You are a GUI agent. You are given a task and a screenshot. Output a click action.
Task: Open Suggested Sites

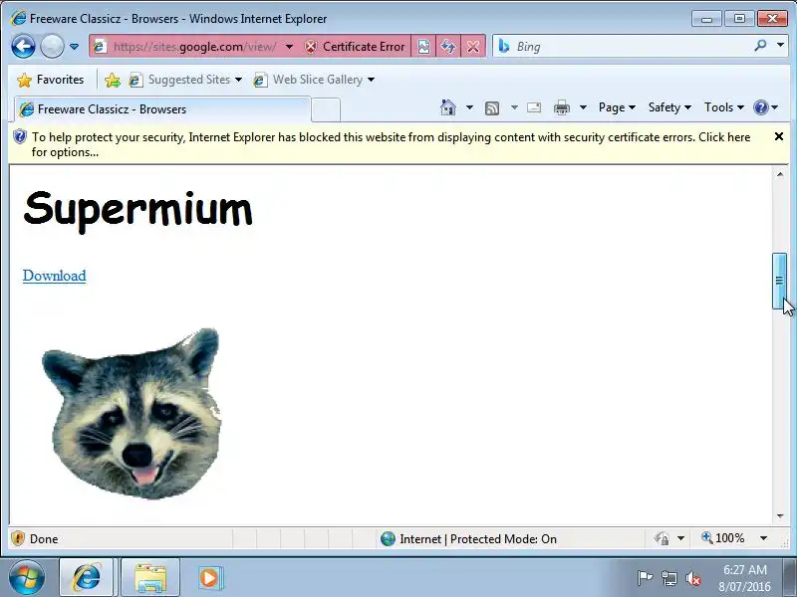pos(185,80)
